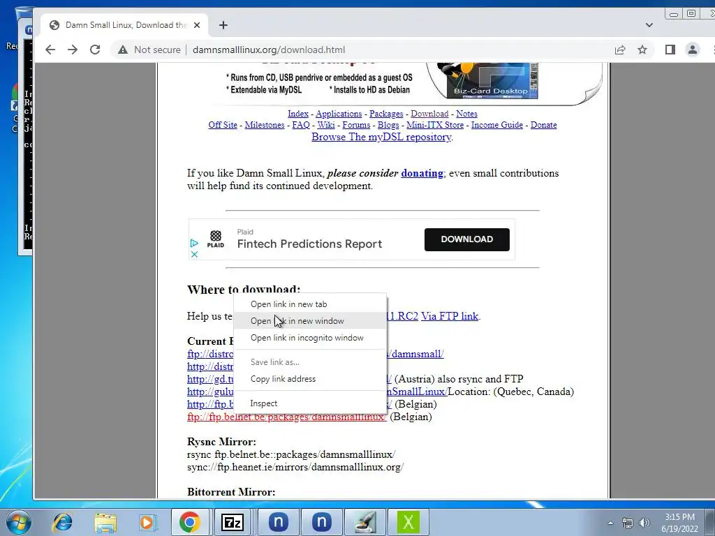
Task: Open the Income Guide link
Action: tap(497, 125)
